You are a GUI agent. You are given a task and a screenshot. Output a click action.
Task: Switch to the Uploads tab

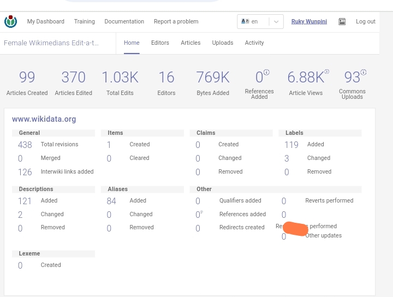(223, 43)
